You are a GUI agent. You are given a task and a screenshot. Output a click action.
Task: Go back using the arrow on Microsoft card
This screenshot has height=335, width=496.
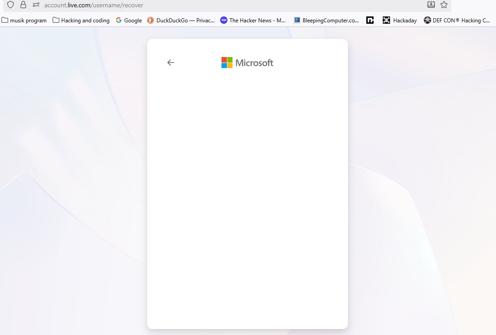click(x=170, y=63)
